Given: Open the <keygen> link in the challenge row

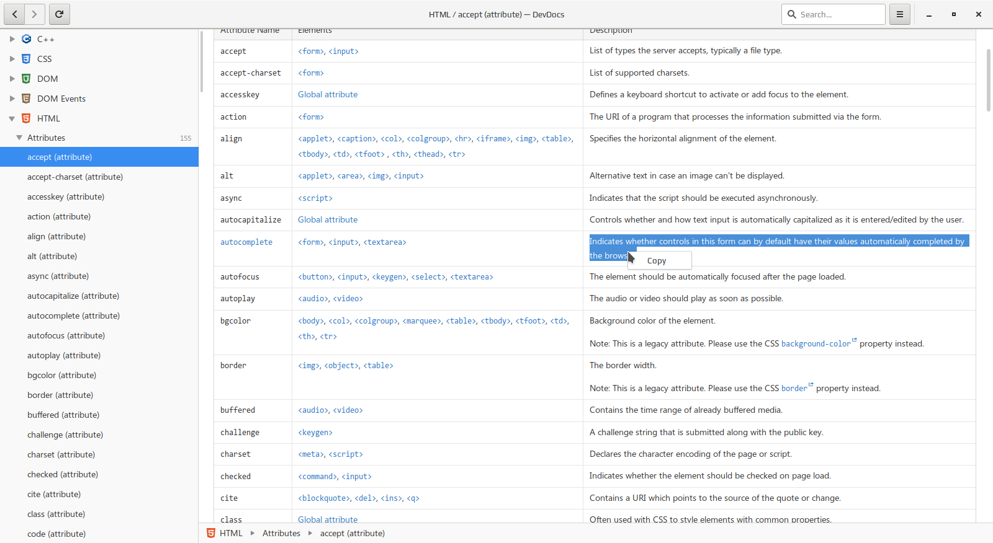Looking at the screenshot, I should (315, 433).
